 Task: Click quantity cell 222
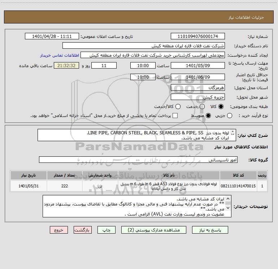pyautogui.click(x=65, y=186)
